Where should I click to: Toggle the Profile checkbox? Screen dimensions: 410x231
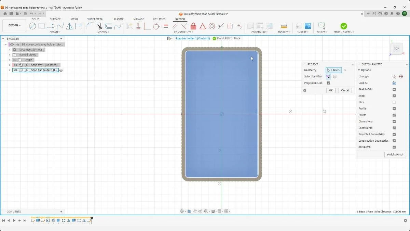click(394, 108)
